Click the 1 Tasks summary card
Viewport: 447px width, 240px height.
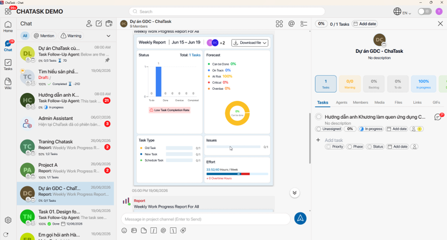[x=326, y=84]
